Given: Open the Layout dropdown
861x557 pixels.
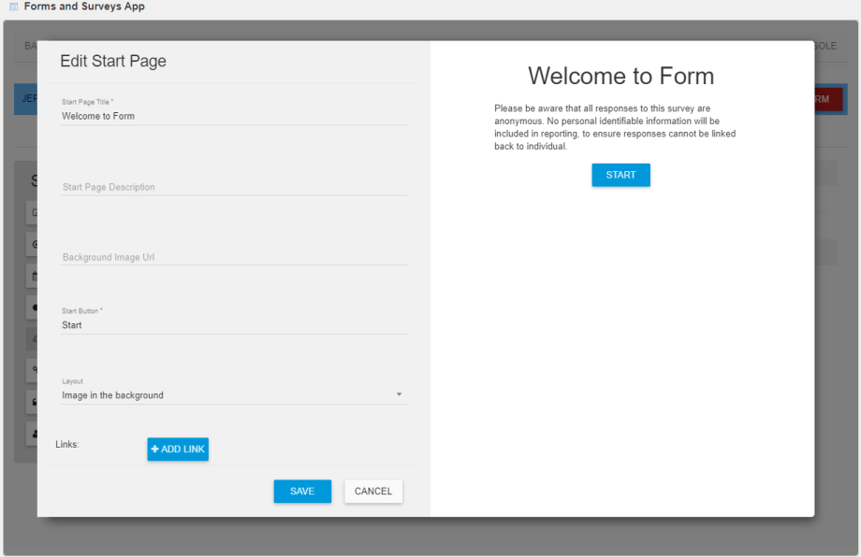Looking at the screenshot, I should tap(233, 395).
